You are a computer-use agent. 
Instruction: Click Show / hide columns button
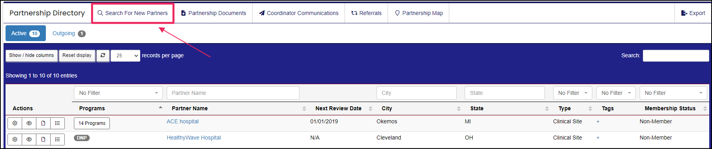click(x=32, y=55)
